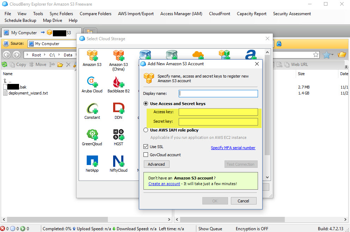
Task: Click the Access key input field
Action: [218, 112]
